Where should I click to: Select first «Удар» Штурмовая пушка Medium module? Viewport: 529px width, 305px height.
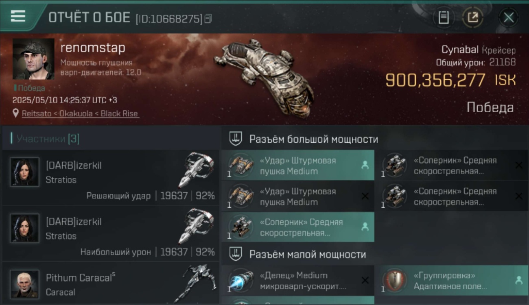(298, 165)
